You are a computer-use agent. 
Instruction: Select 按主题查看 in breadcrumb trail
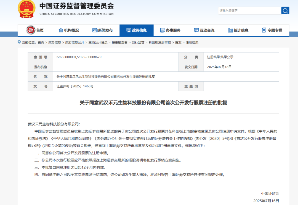(119, 42)
